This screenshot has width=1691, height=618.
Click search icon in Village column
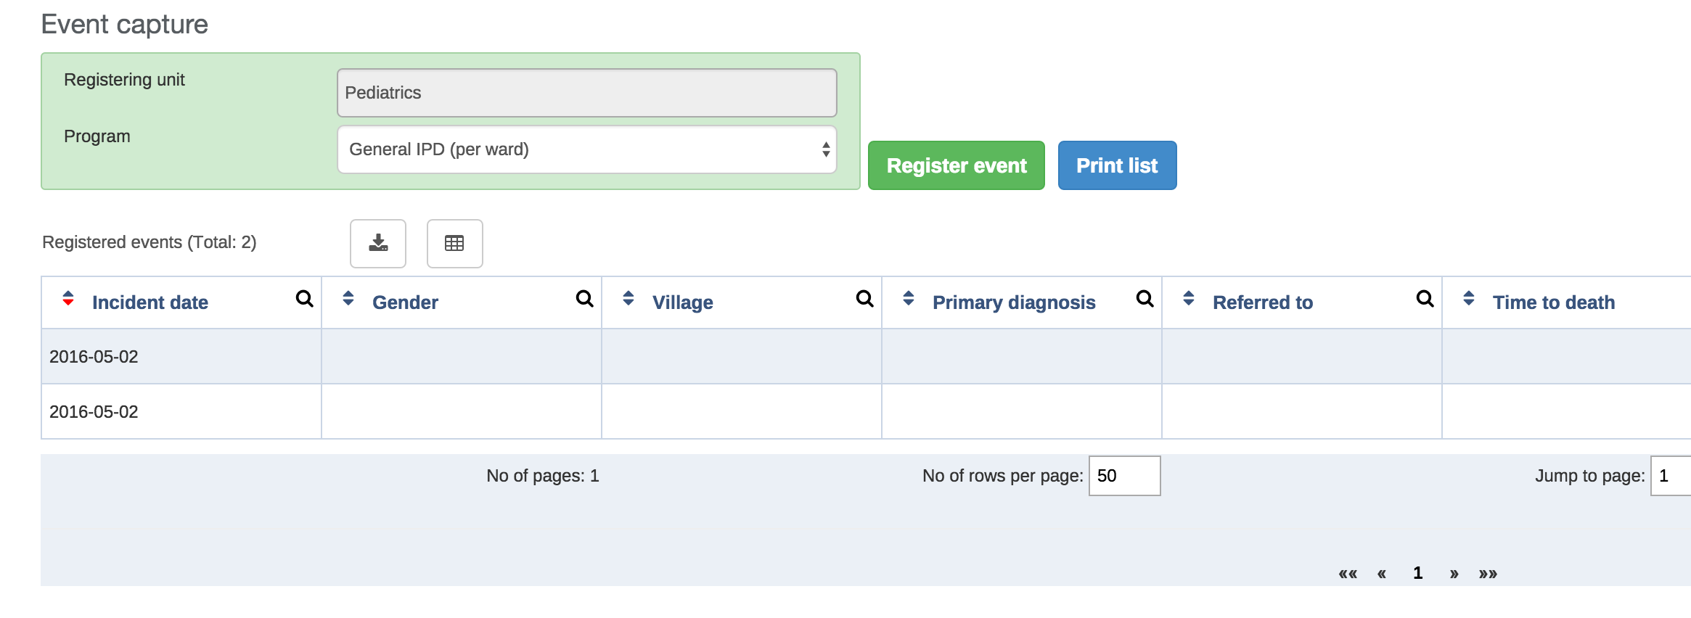coord(864,298)
